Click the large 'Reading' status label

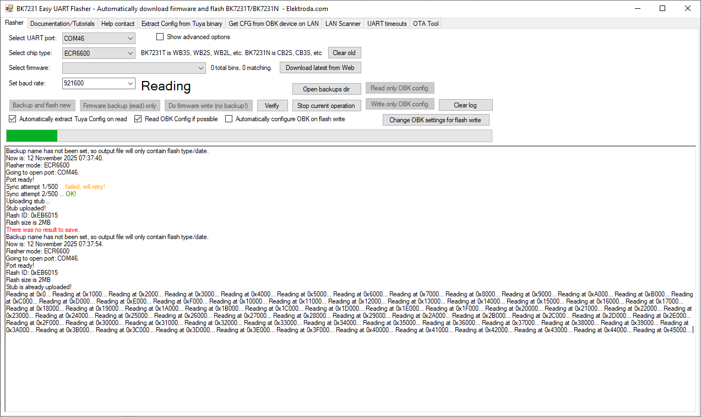click(166, 86)
